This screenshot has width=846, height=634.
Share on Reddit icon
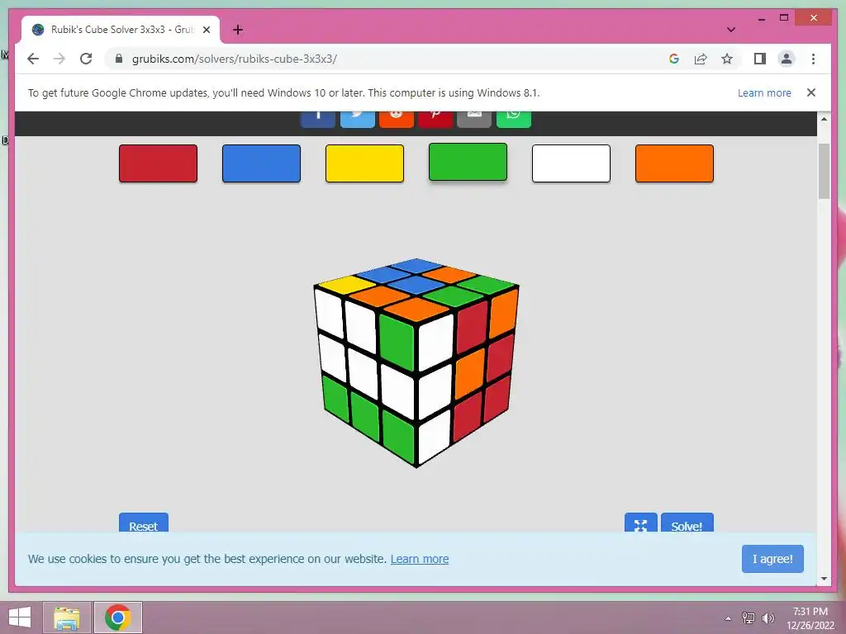[397, 120]
